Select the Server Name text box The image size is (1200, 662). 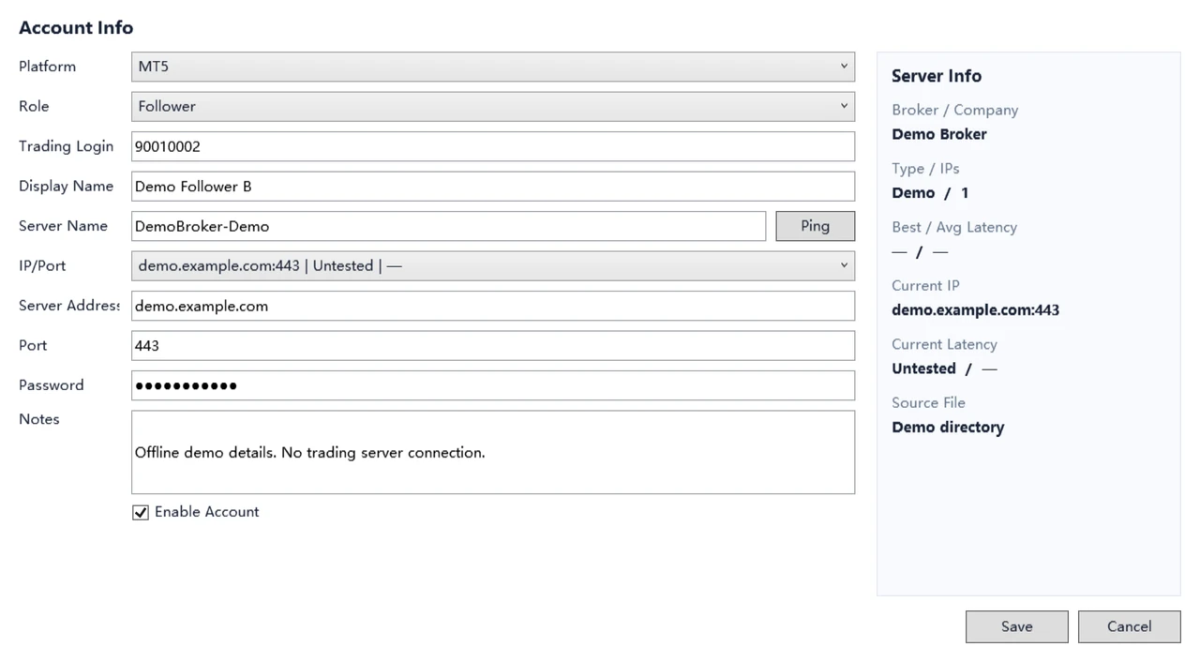point(448,226)
